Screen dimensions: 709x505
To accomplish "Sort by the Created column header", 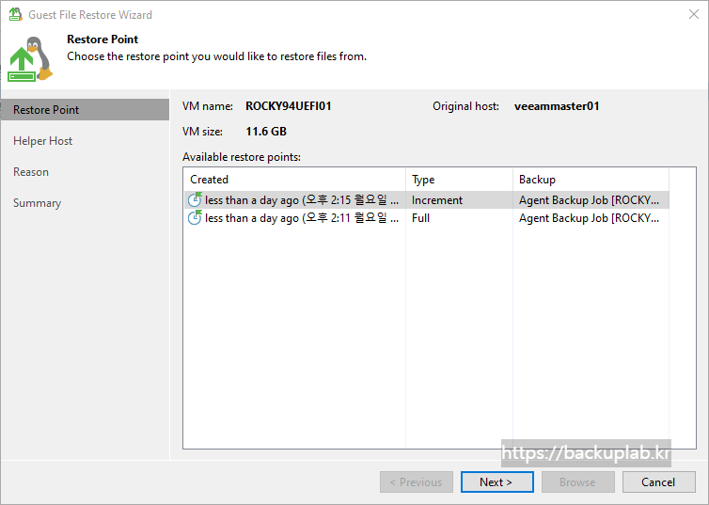I will click(x=295, y=180).
